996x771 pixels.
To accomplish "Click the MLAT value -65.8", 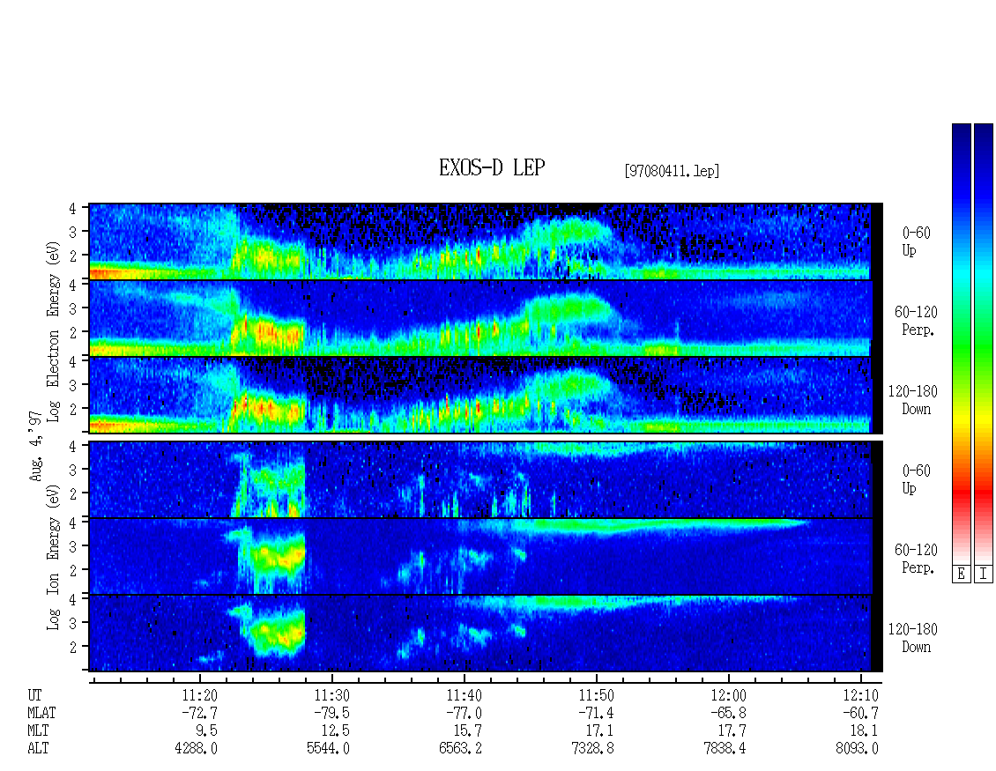I will tap(728, 713).
